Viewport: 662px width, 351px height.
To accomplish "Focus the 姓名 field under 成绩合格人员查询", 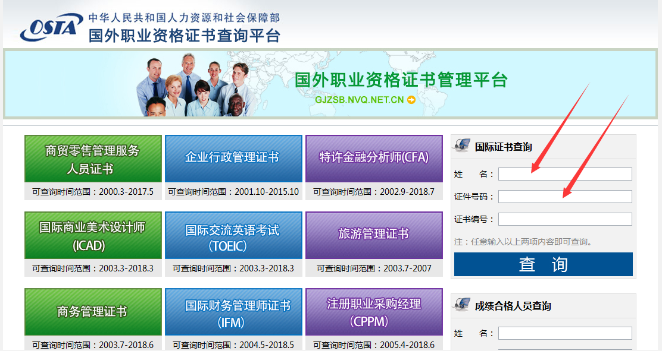I will pos(564,333).
